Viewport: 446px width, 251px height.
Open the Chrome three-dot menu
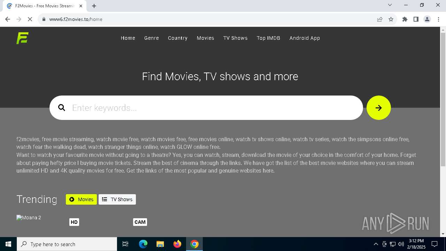438,19
